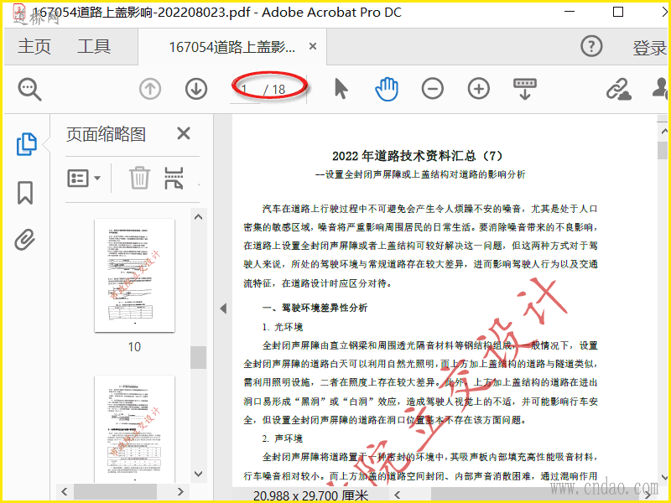The image size is (671, 503).
Task: Zoom in with the plus button
Action: [x=478, y=89]
